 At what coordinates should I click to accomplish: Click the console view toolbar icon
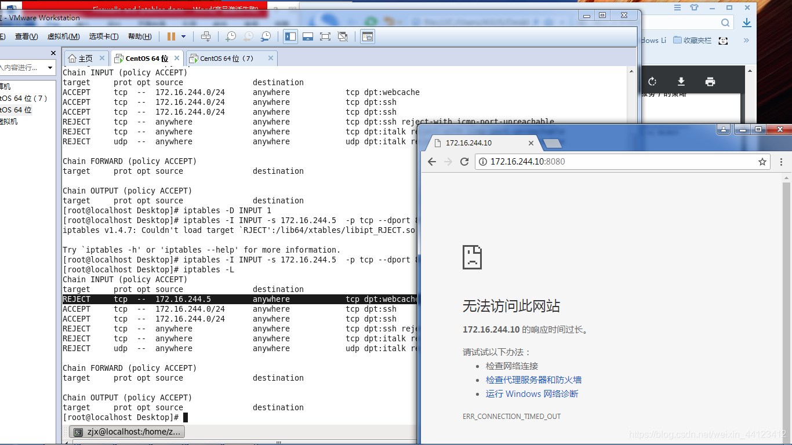tap(367, 37)
